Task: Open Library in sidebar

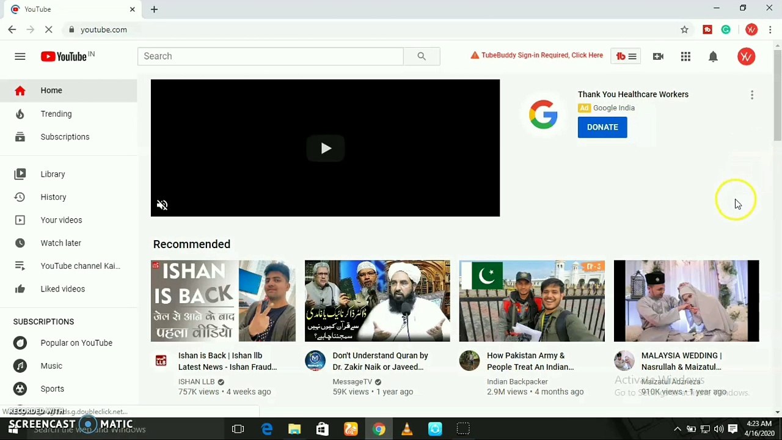Action: pyautogui.click(x=68, y=174)
